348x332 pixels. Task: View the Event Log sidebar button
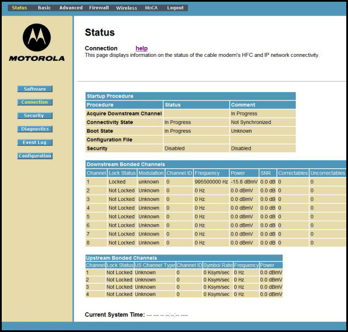tap(34, 142)
